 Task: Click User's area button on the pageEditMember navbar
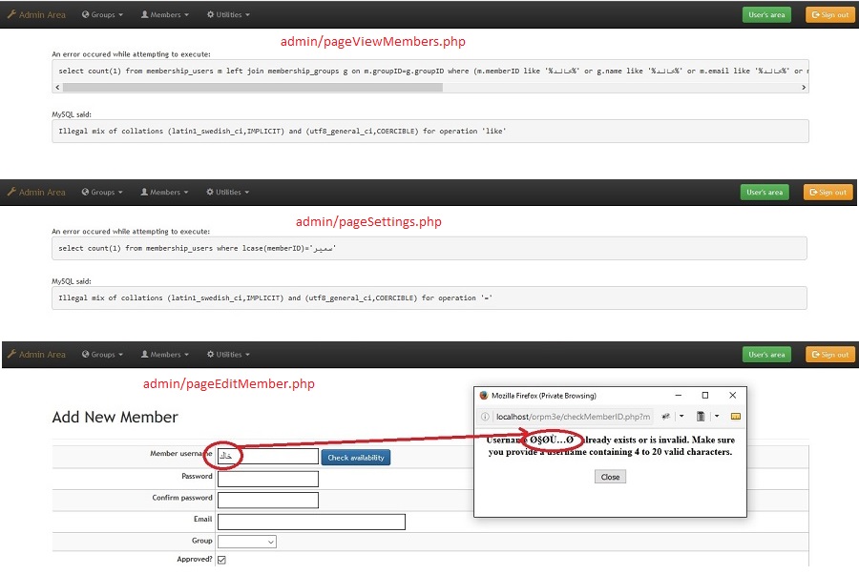[x=766, y=355]
